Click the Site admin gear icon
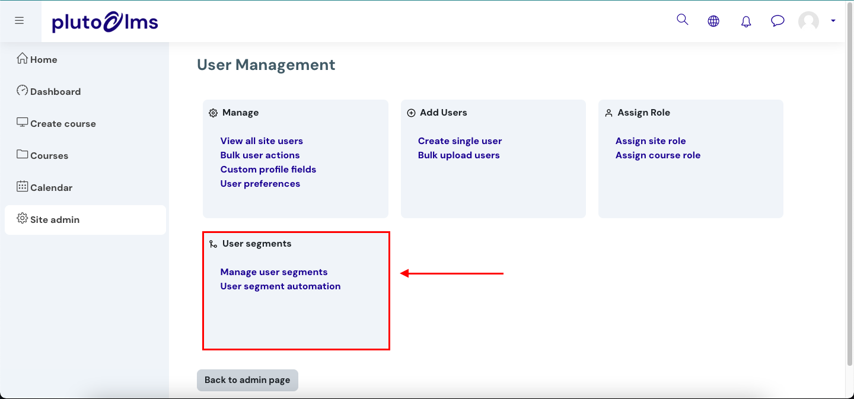This screenshot has width=854, height=399. (x=23, y=218)
